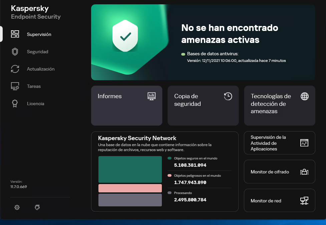This screenshot has height=225, width=326.
Task: Open the Tareas section label
Action: click(34, 86)
